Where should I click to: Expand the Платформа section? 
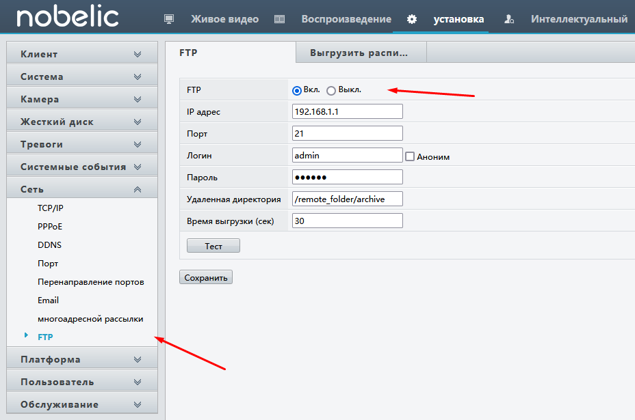82,359
